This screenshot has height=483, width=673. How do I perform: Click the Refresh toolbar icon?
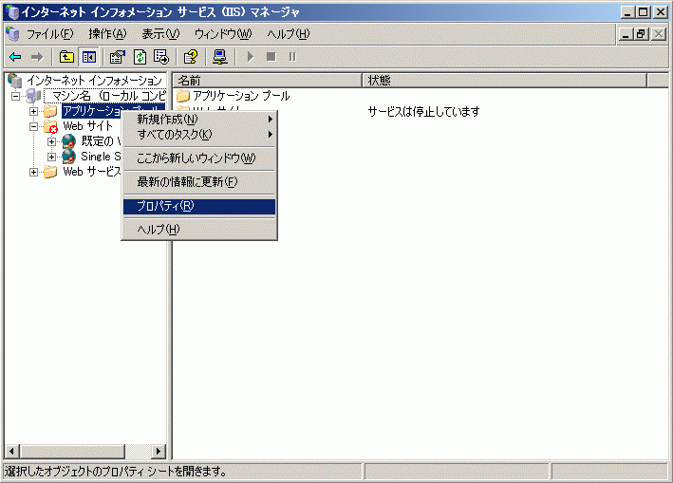click(140, 57)
